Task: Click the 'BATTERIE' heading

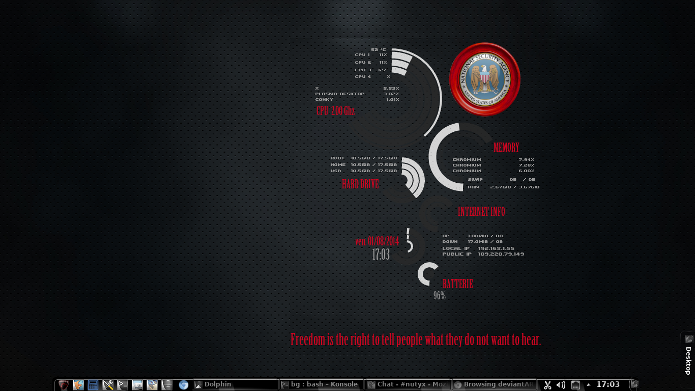Action: click(x=457, y=284)
